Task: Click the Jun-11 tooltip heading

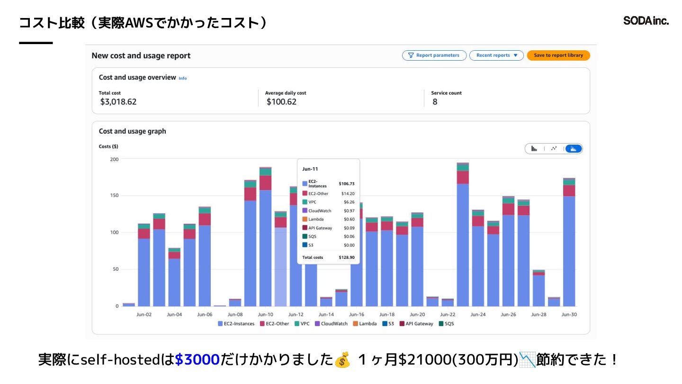Action: (310, 169)
